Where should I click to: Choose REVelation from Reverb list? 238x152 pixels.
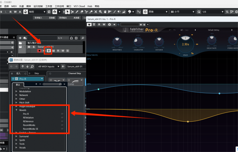point(28,118)
